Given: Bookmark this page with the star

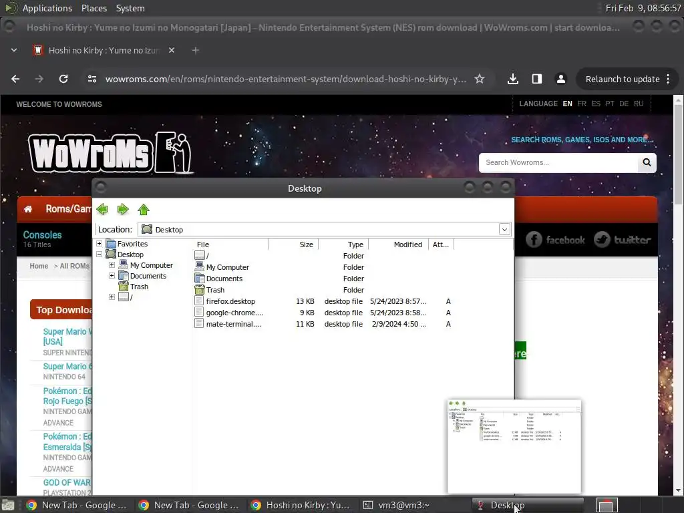Looking at the screenshot, I should [x=480, y=79].
